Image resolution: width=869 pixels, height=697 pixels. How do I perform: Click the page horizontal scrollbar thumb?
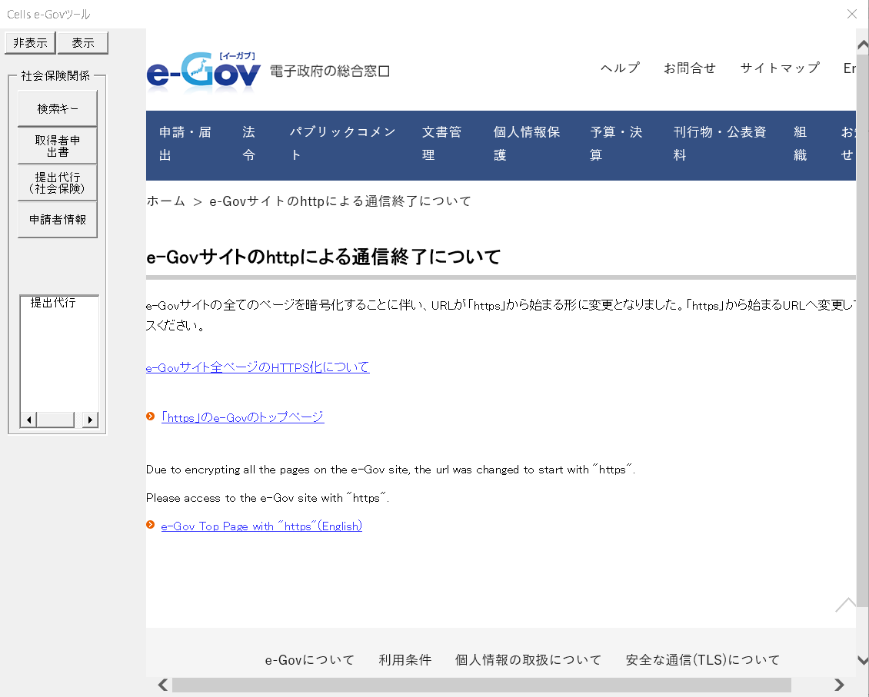point(481,685)
